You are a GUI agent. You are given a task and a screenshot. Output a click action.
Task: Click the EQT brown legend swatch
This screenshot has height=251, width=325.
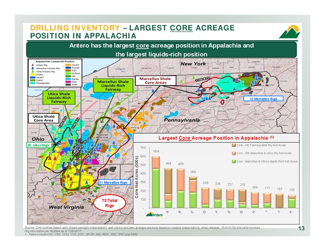[x=68, y=71]
